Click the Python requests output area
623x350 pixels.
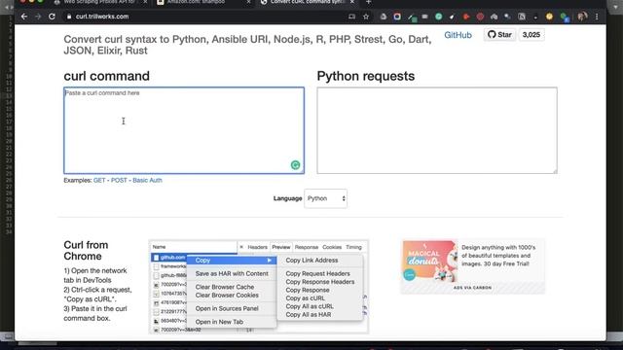pos(437,130)
